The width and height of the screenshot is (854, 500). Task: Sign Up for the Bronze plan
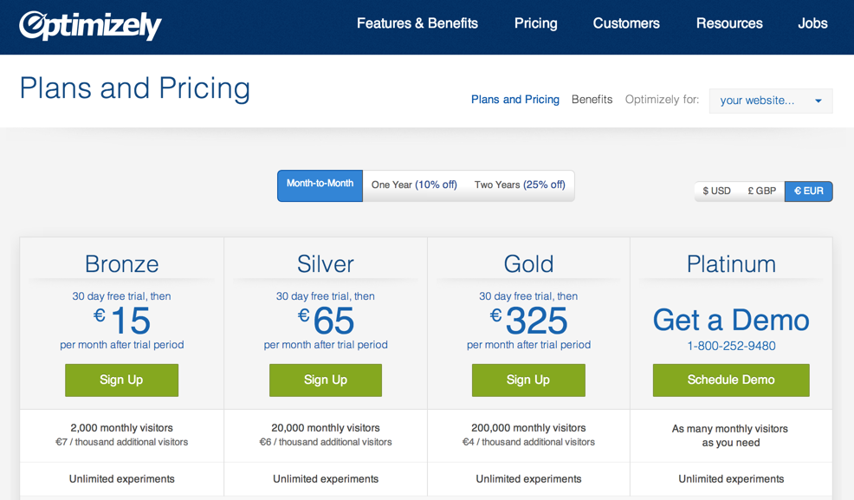(121, 380)
